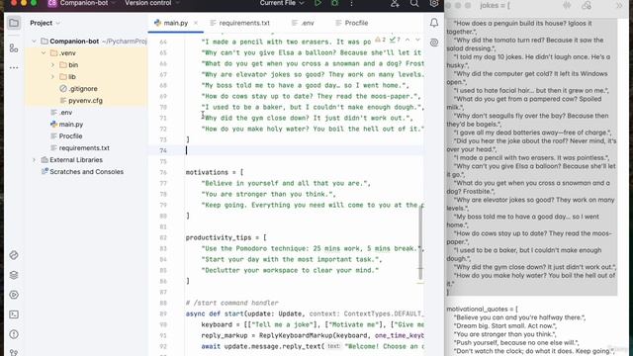
Task: Open more run actions menu
Action: (x=351, y=3)
